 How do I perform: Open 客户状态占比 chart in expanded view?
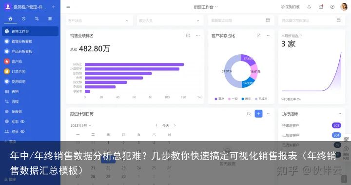pyautogui.click(x=258, y=36)
